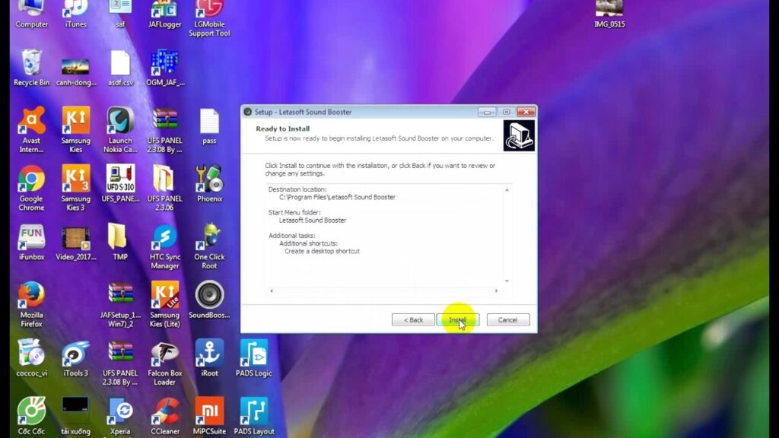Click the "Ready to Install" heading
This screenshot has height=438, width=779.
(283, 129)
